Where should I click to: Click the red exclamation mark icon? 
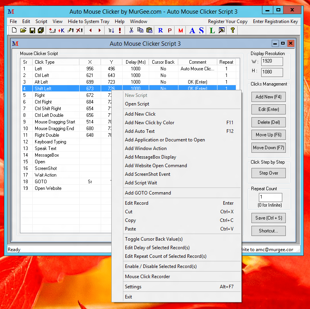(120, 30)
